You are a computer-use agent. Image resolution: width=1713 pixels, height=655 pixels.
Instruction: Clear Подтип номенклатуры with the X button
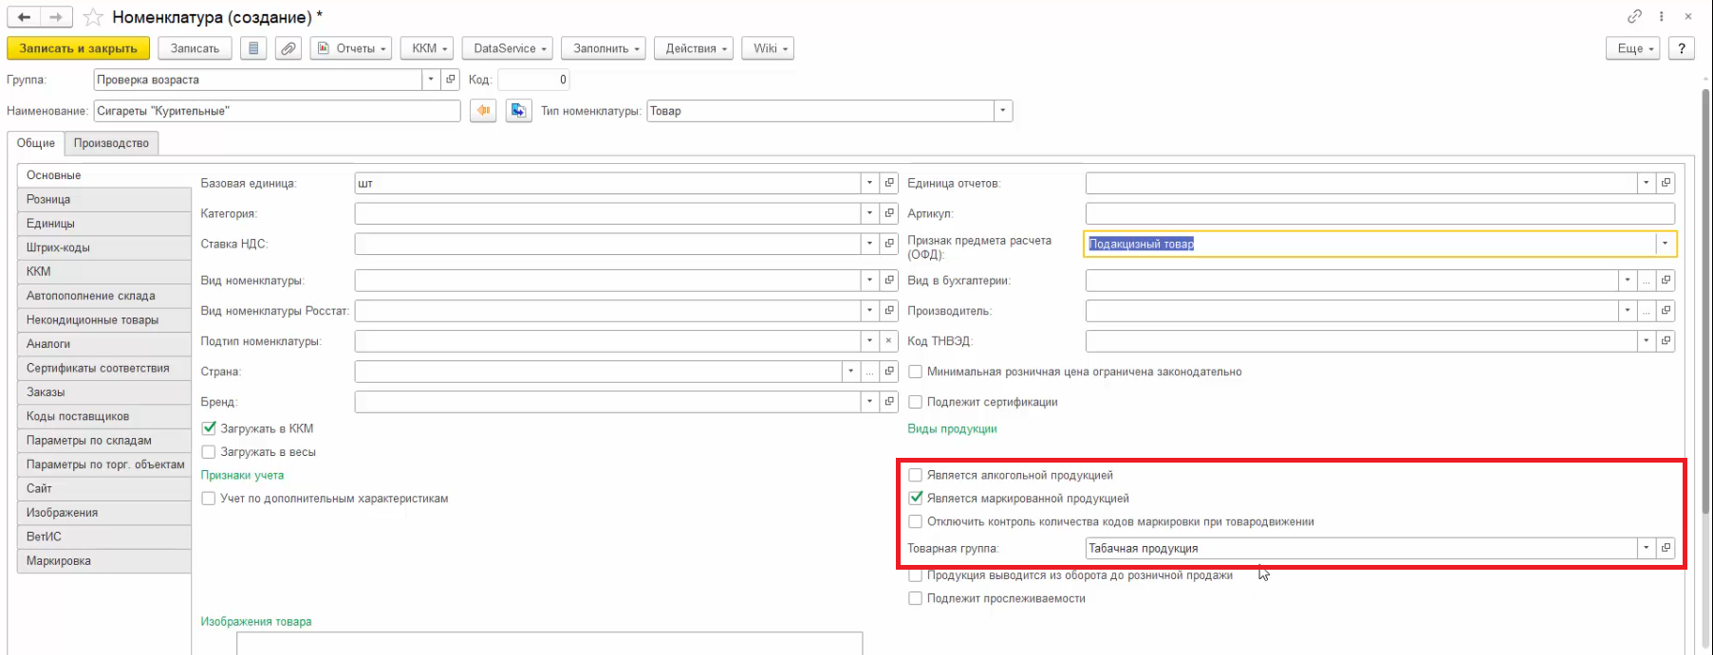pyautogui.click(x=888, y=341)
